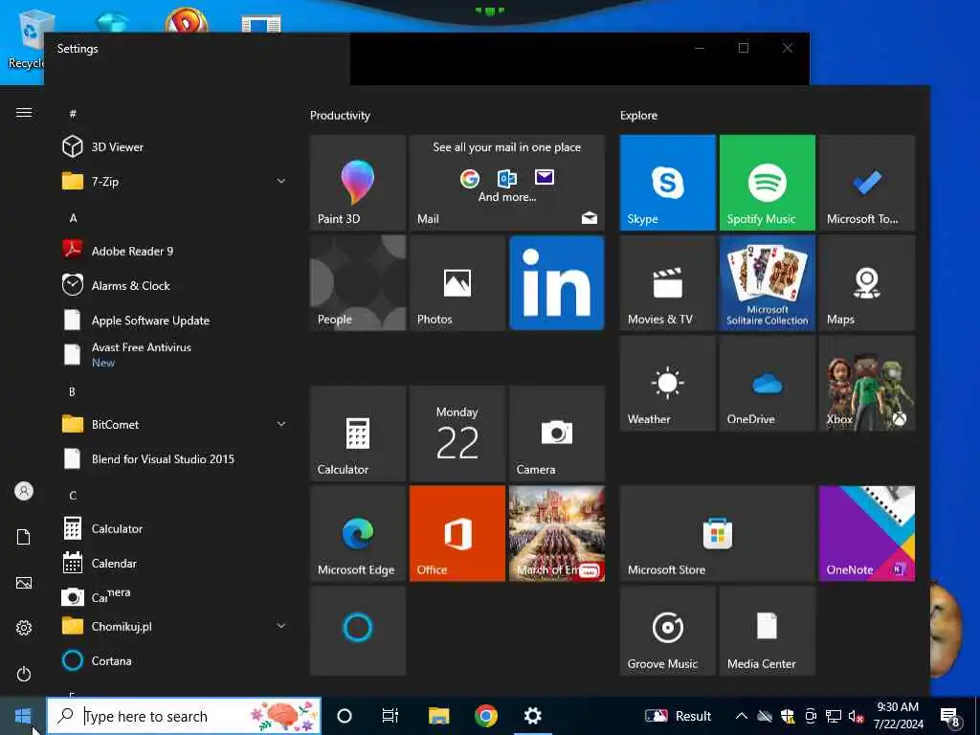Open the March of Empires game tile

[557, 534]
